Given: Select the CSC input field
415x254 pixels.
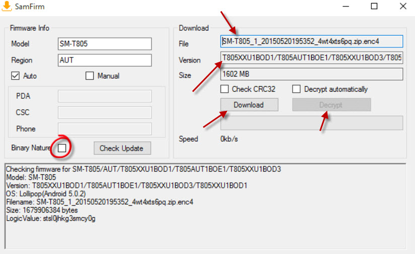Looking at the screenshot, I should click(105, 112).
